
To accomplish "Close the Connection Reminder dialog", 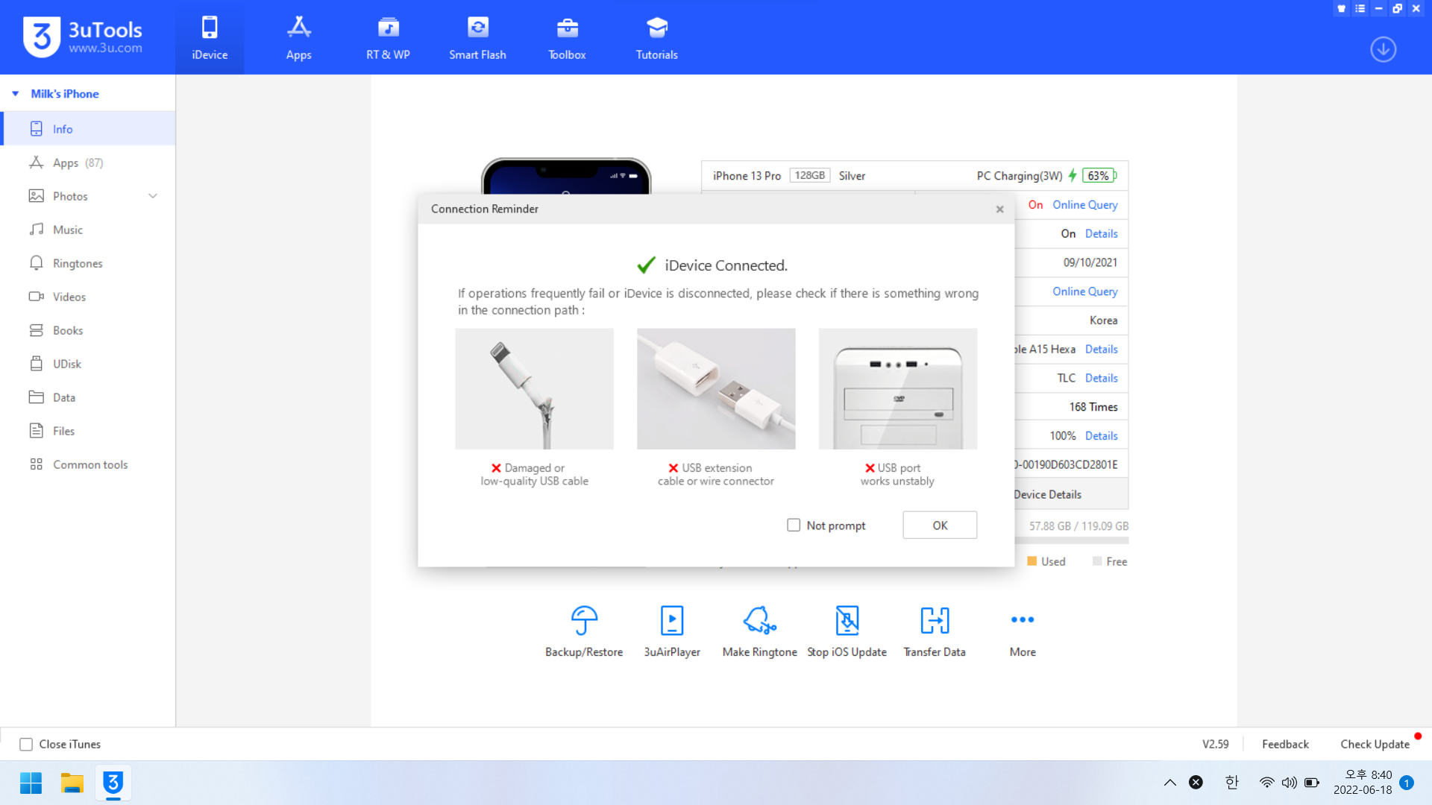I will point(999,209).
